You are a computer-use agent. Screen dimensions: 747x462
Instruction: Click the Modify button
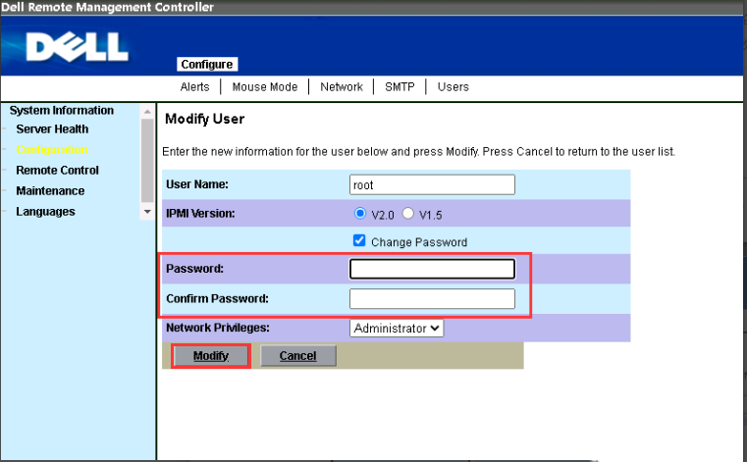211,356
